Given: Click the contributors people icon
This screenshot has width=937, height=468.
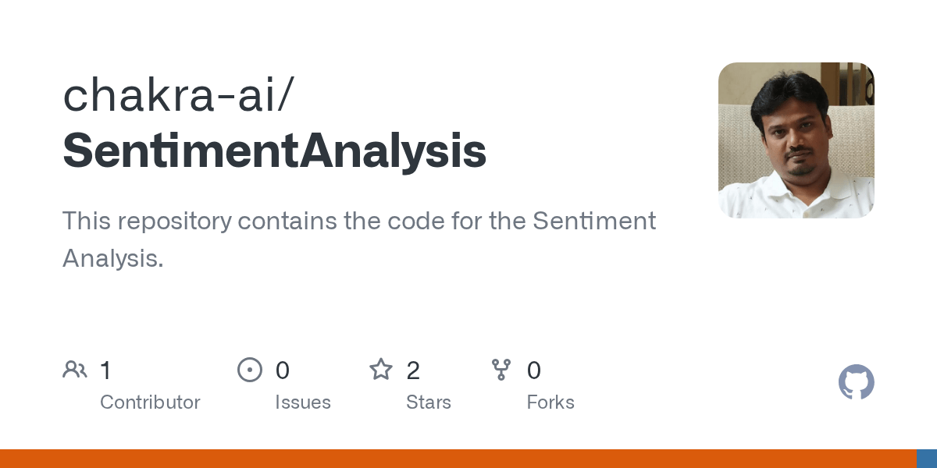Looking at the screenshot, I should coord(75,370).
